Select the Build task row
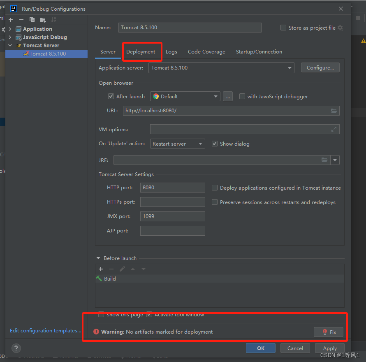 [x=220, y=278]
